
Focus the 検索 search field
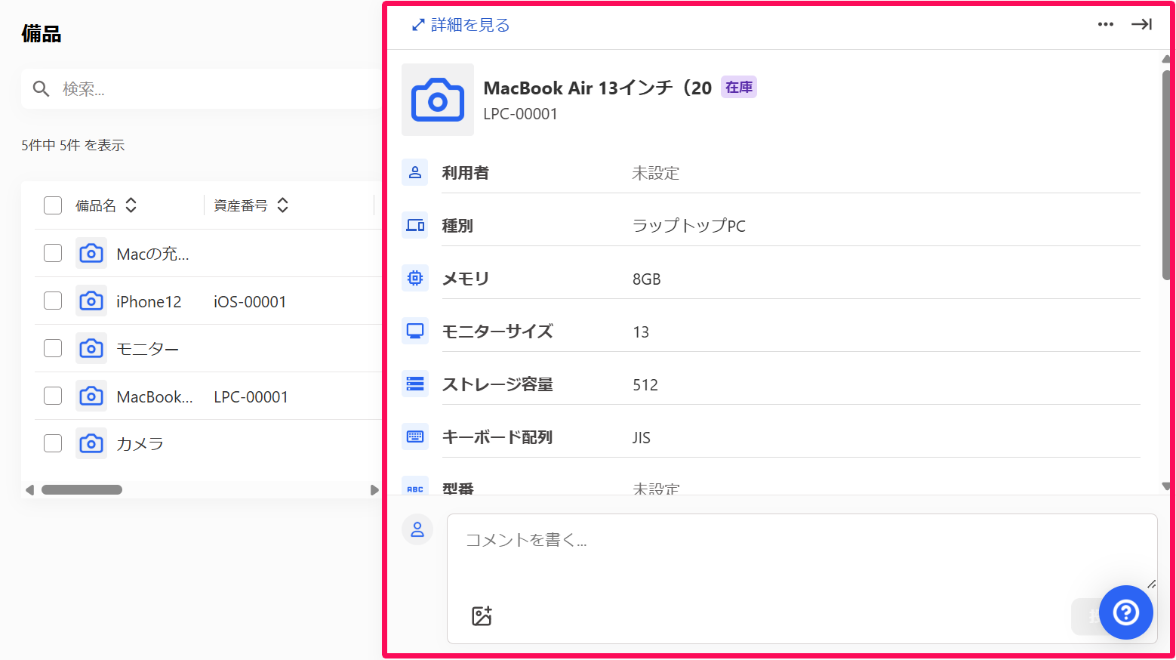tap(201, 89)
